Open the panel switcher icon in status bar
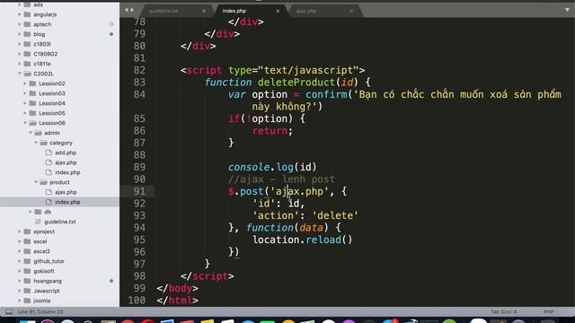575x323 pixels. click(x=9, y=311)
